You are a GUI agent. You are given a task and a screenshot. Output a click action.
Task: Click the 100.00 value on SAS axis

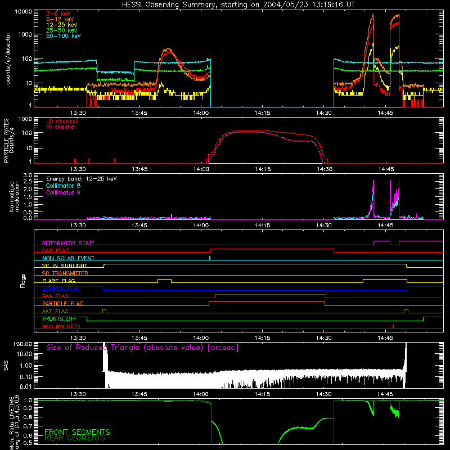tap(22, 344)
